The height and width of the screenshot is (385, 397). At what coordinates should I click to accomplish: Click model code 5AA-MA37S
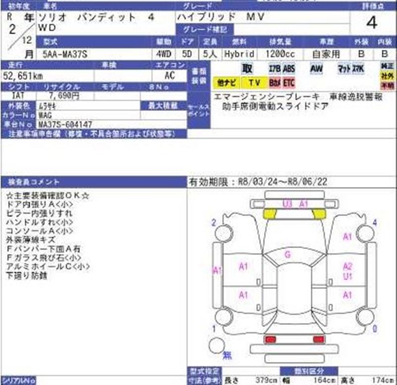pyautogui.click(x=65, y=54)
